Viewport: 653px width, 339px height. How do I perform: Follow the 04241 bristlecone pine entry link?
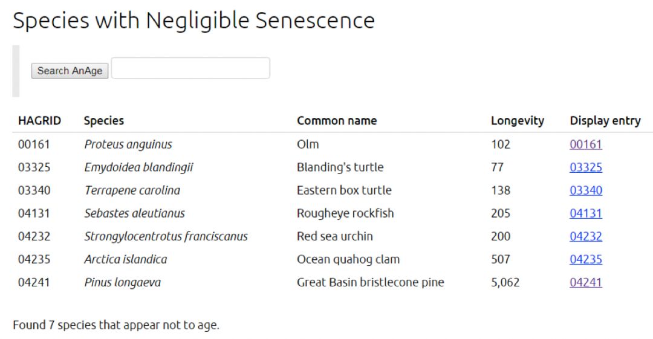[585, 282]
